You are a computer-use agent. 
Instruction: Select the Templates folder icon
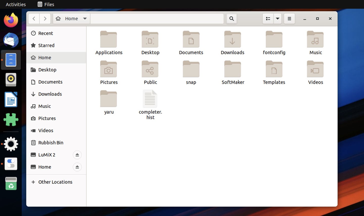click(274, 69)
